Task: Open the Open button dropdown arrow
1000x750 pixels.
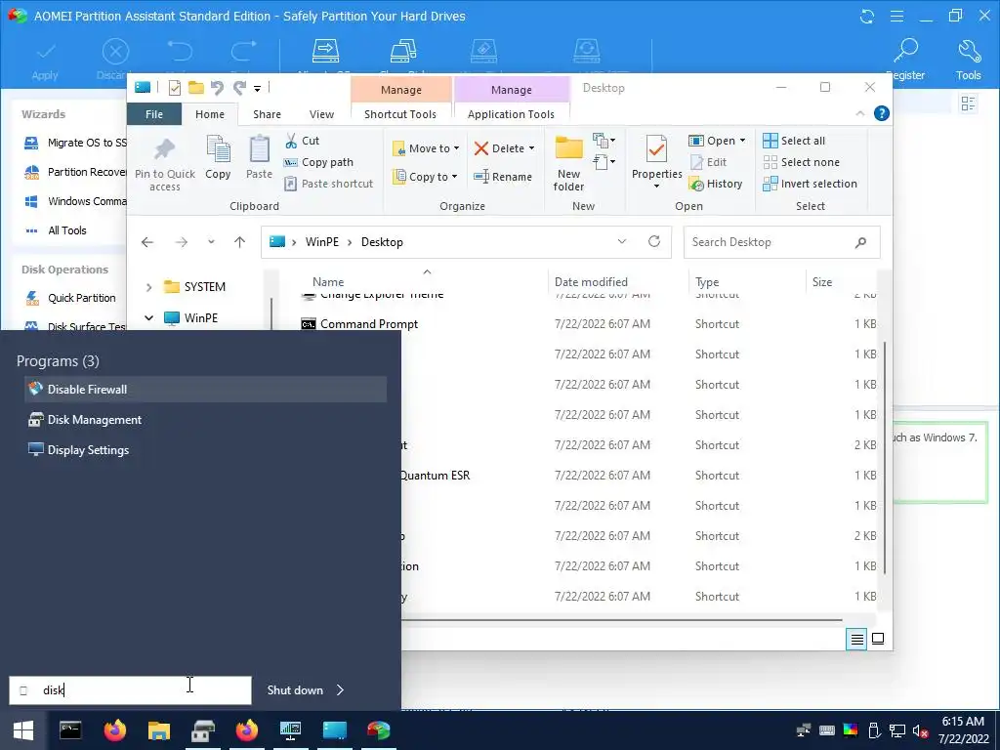Action: click(742, 141)
